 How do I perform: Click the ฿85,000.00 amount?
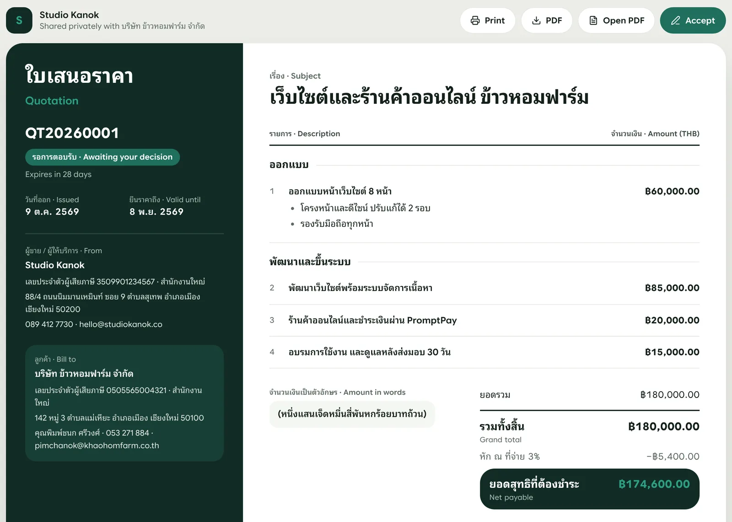[x=672, y=288]
